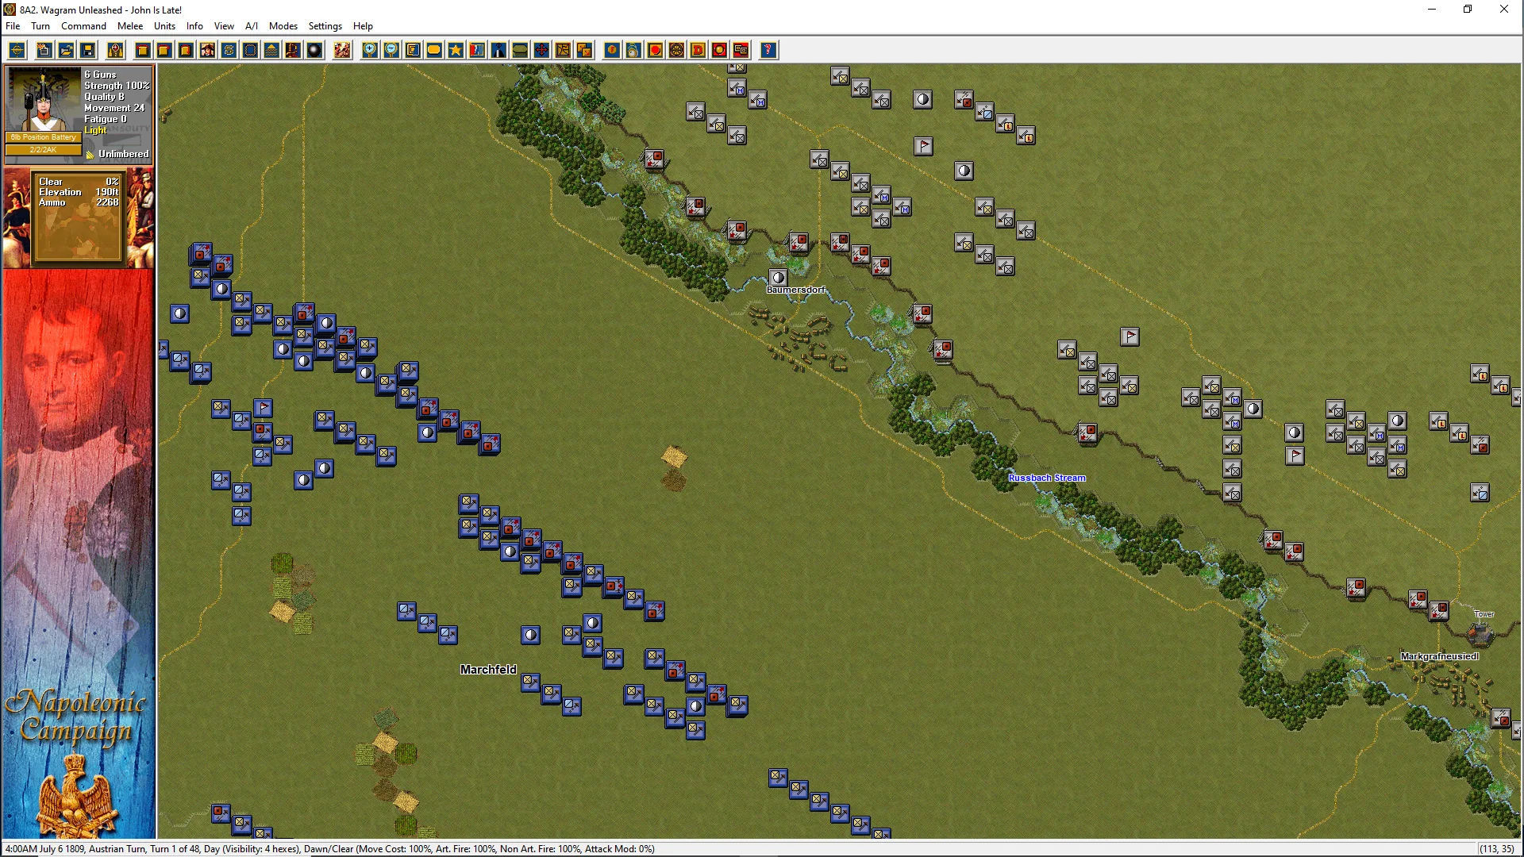Open the Melee menu
The height and width of the screenshot is (857, 1524).
[130, 26]
